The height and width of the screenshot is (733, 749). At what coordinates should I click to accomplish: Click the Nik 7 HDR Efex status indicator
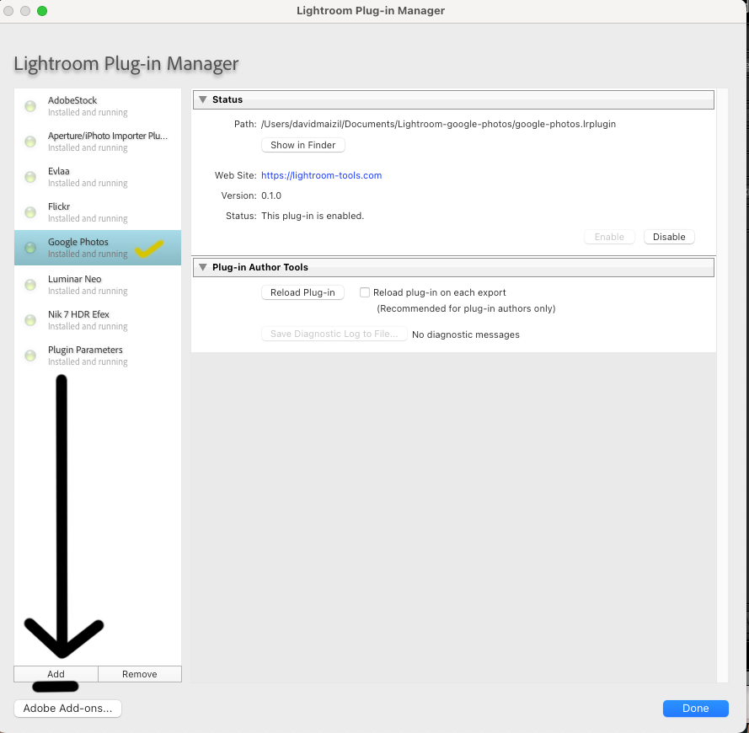[x=29, y=320]
